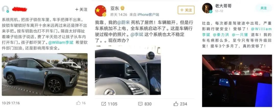The height and width of the screenshot is (109, 276).
Task: Open the blue SUV charging photo
Action: (45, 75)
